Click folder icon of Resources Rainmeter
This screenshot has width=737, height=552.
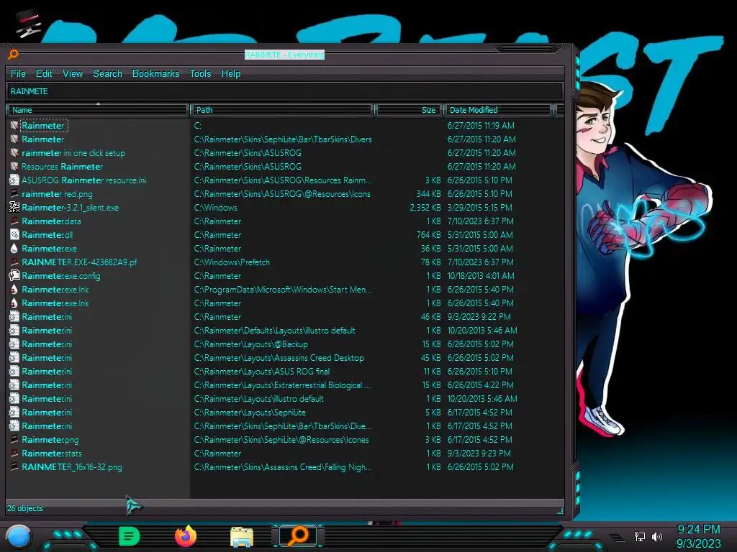click(14, 166)
